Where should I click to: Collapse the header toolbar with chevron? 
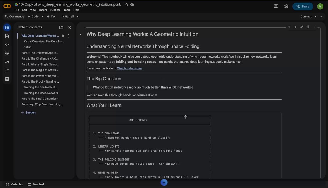click(321, 16)
